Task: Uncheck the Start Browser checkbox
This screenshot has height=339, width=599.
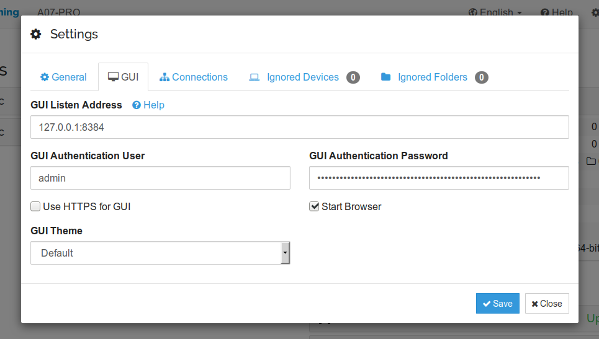Action: click(314, 206)
